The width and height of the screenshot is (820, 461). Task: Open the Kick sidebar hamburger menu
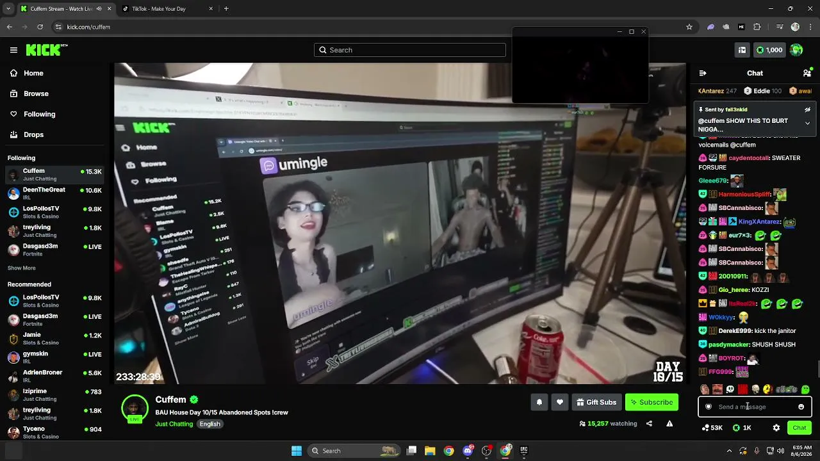pos(13,50)
